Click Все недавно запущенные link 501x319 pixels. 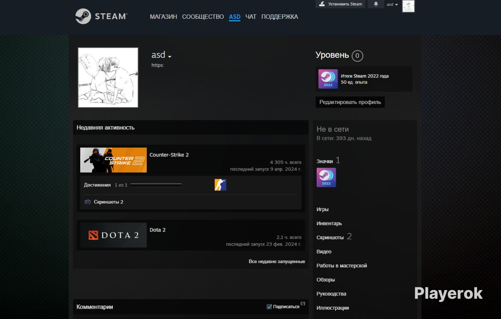coord(277,262)
